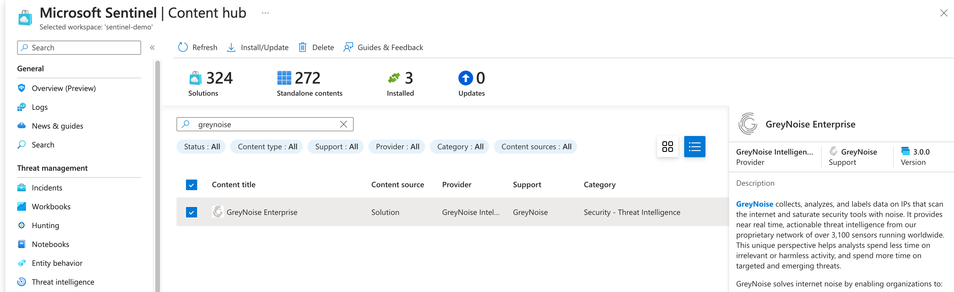Sort by Content title column
954x292 pixels.
(x=233, y=185)
